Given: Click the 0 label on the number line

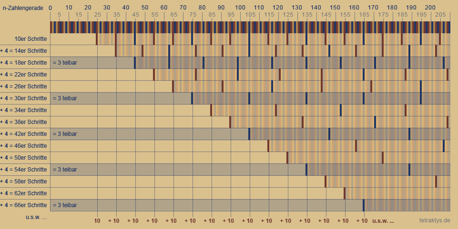Looking at the screenshot, I should click(51, 8).
